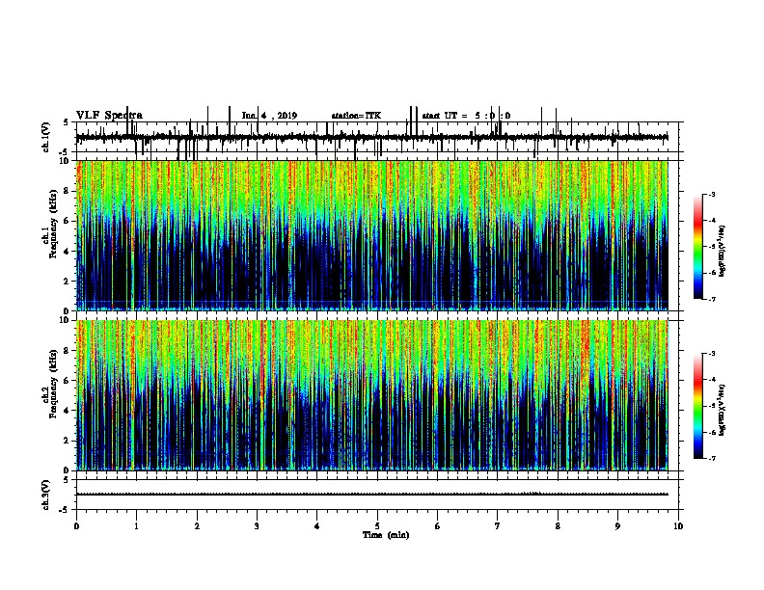Click time axis tick label "4"

[x=317, y=526]
